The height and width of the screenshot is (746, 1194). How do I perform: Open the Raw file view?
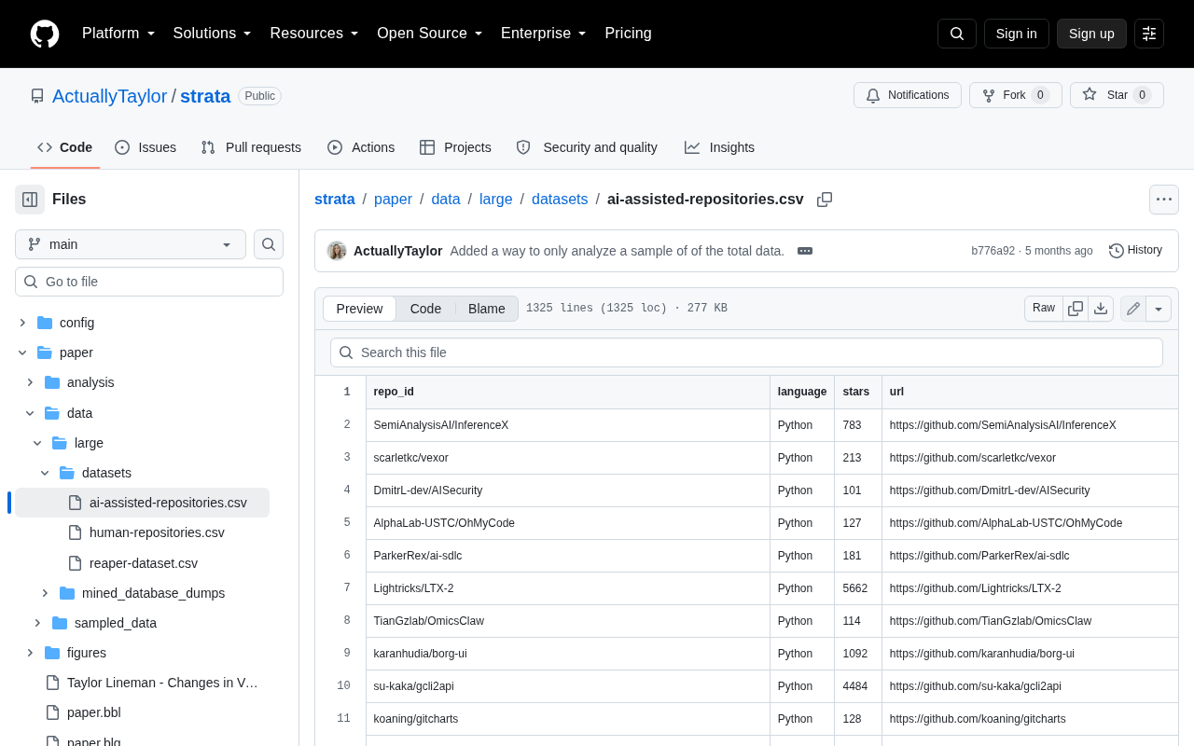tap(1044, 309)
